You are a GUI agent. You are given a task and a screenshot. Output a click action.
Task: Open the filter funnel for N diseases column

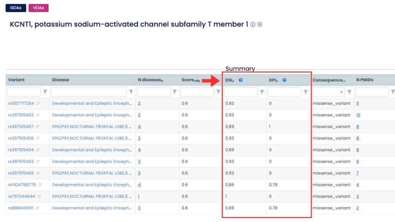click(175, 92)
